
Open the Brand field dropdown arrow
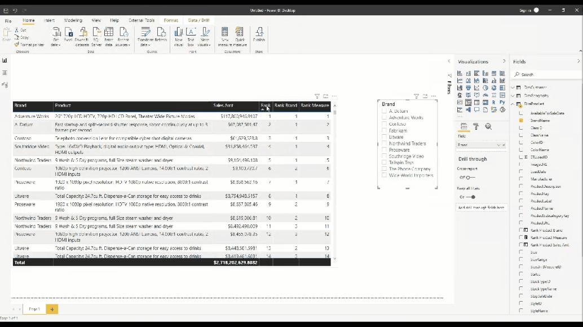(498, 145)
